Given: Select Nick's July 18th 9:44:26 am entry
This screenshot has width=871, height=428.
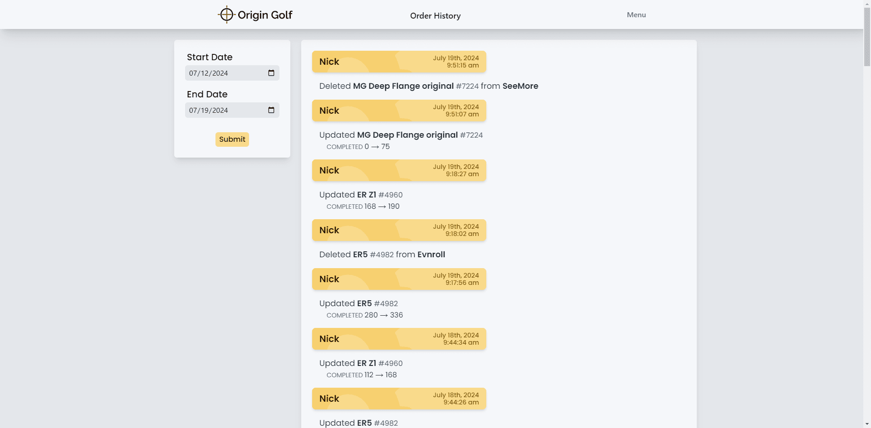Looking at the screenshot, I should click(x=399, y=399).
